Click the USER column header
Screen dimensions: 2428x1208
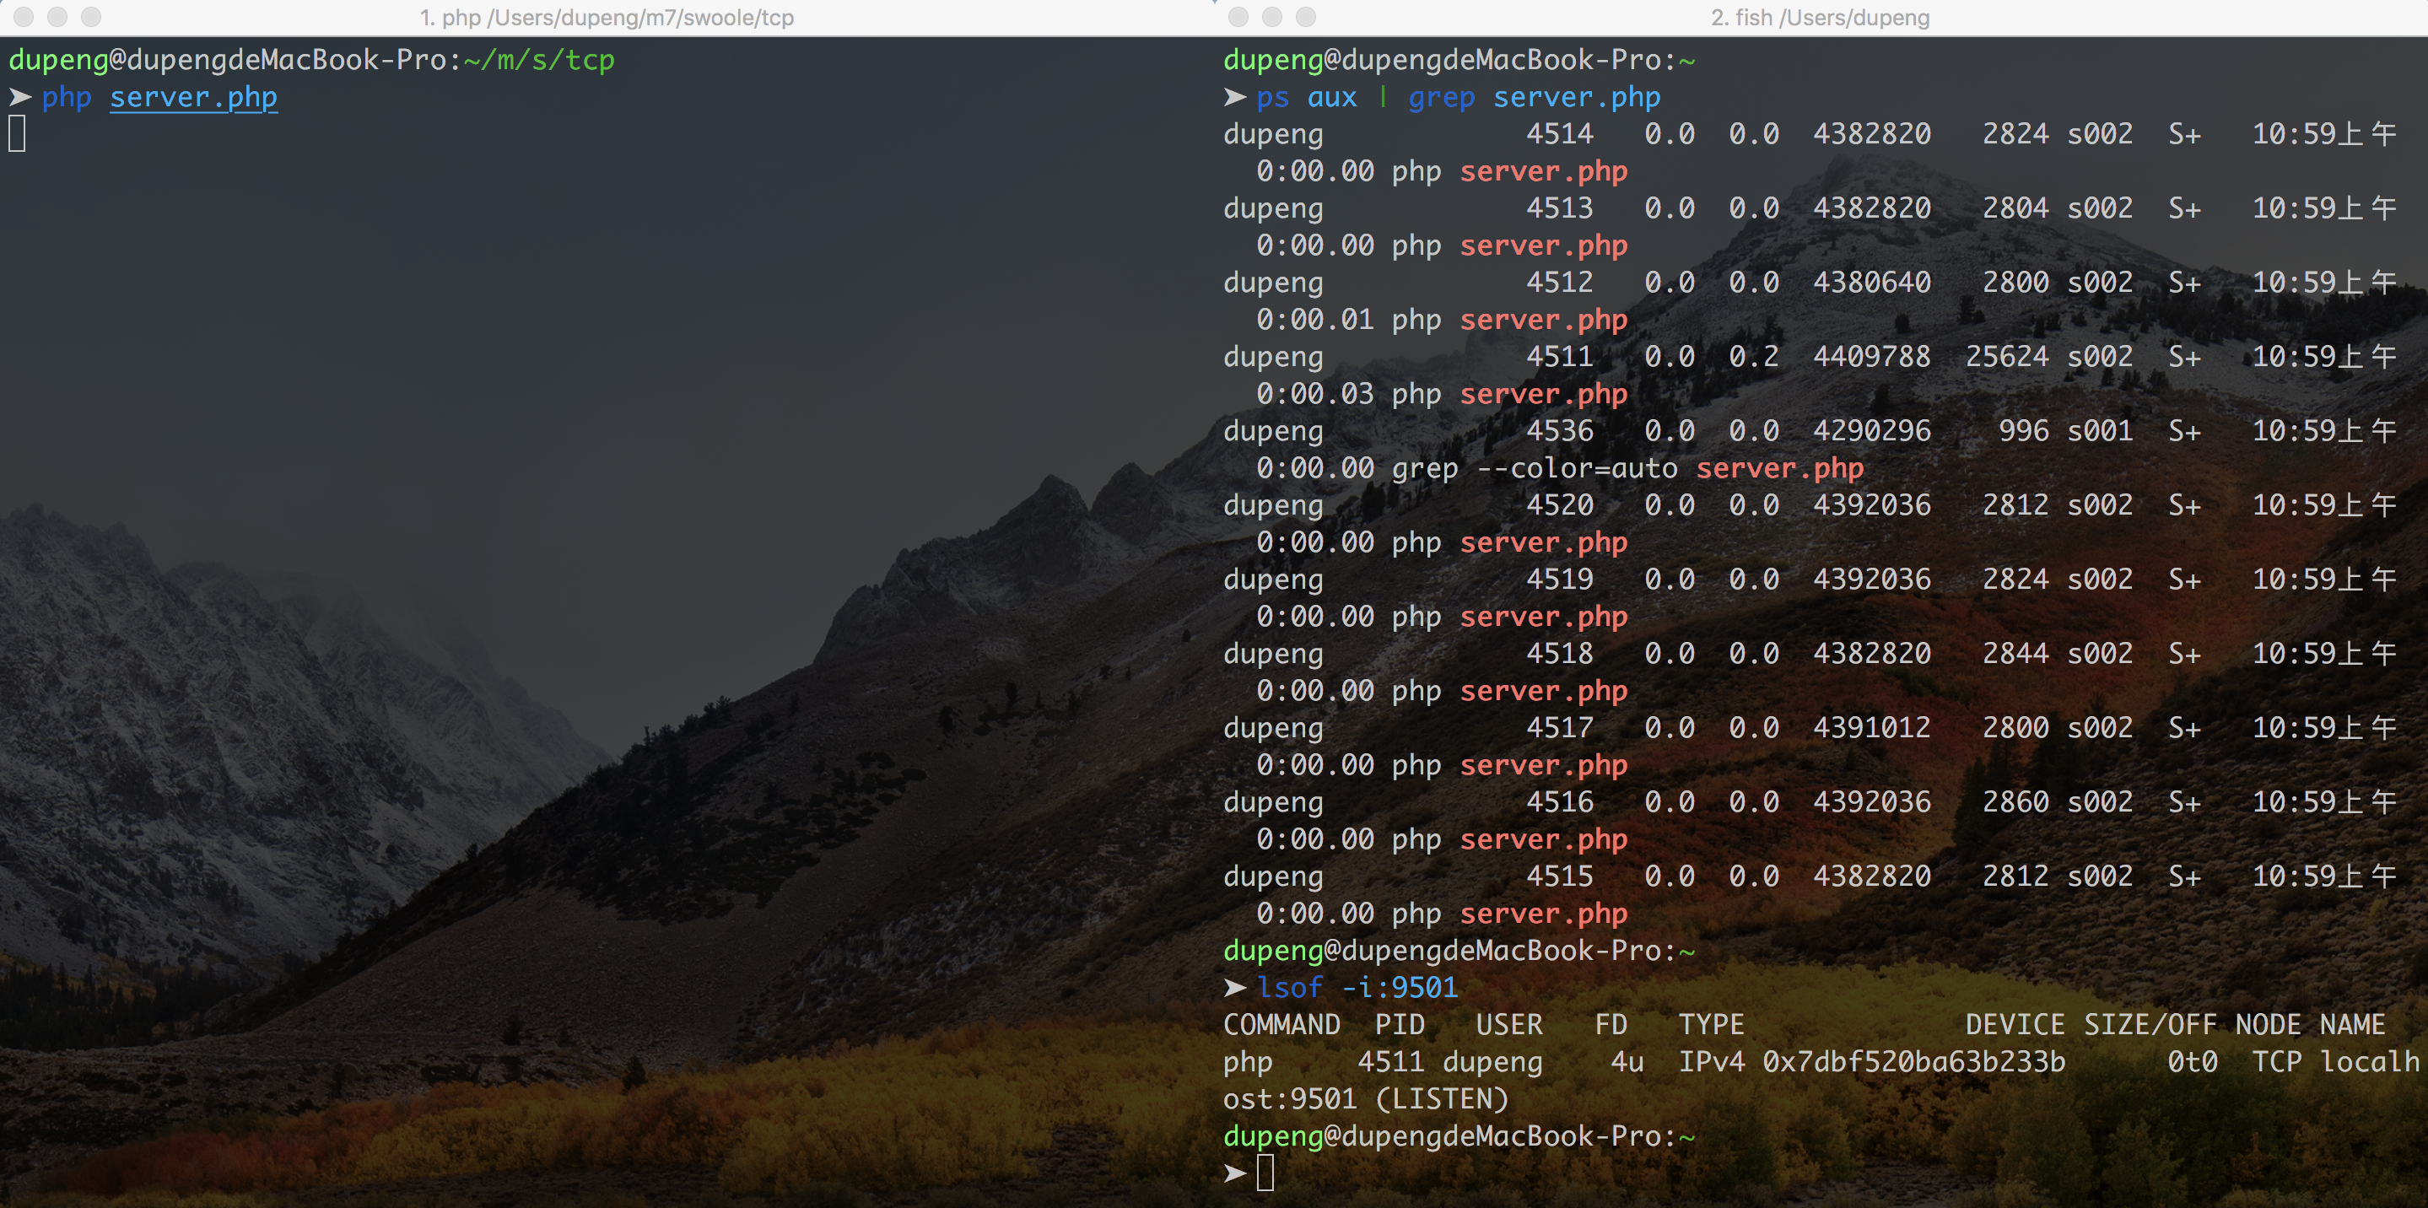[x=1509, y=1025]
